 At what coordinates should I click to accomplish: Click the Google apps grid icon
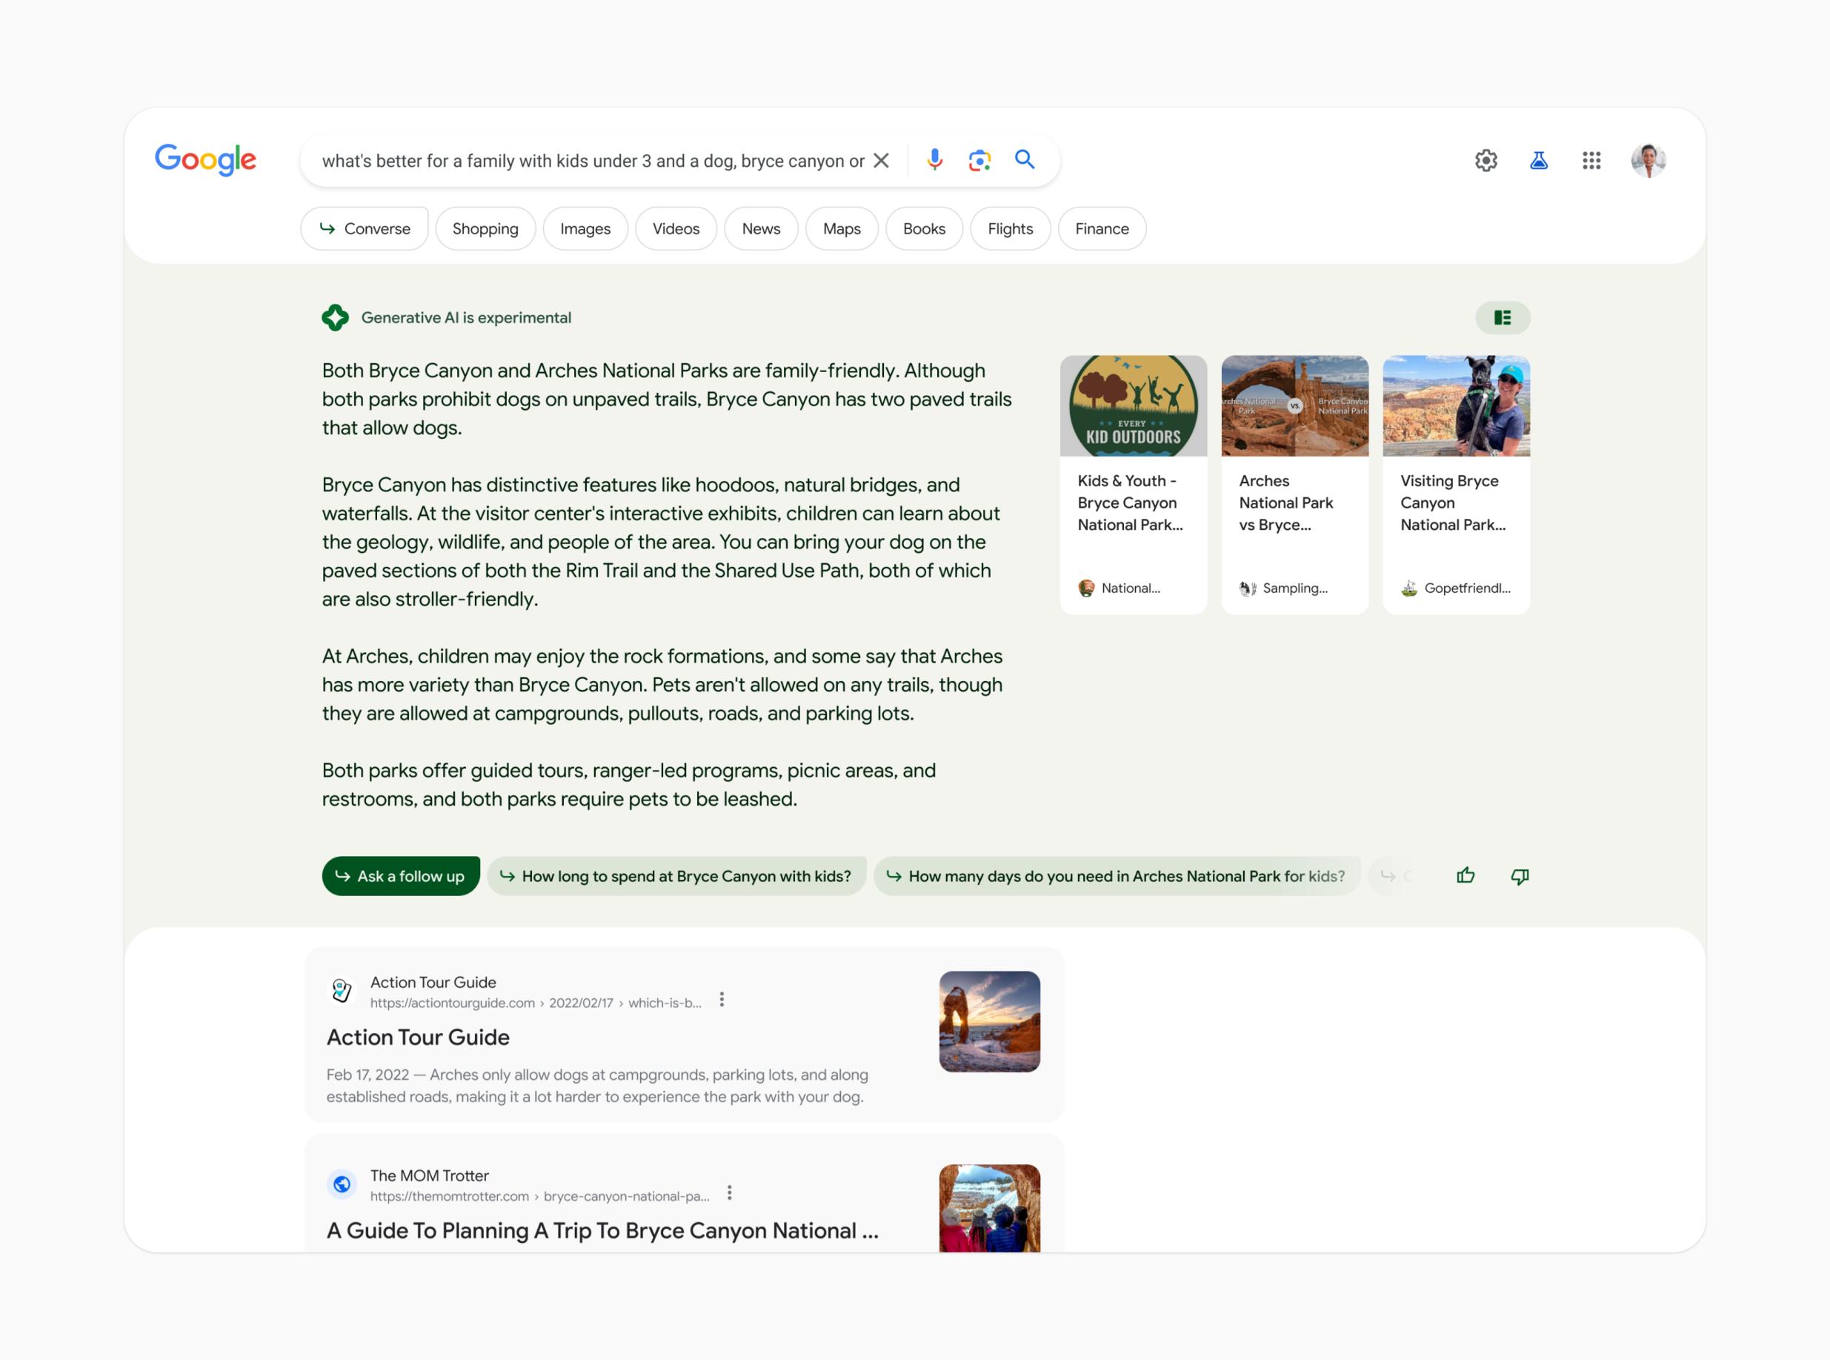click(1590, 160)
